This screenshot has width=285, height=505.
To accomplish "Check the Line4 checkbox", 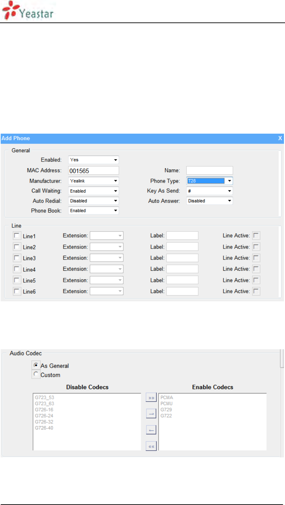I will [16, 269].
